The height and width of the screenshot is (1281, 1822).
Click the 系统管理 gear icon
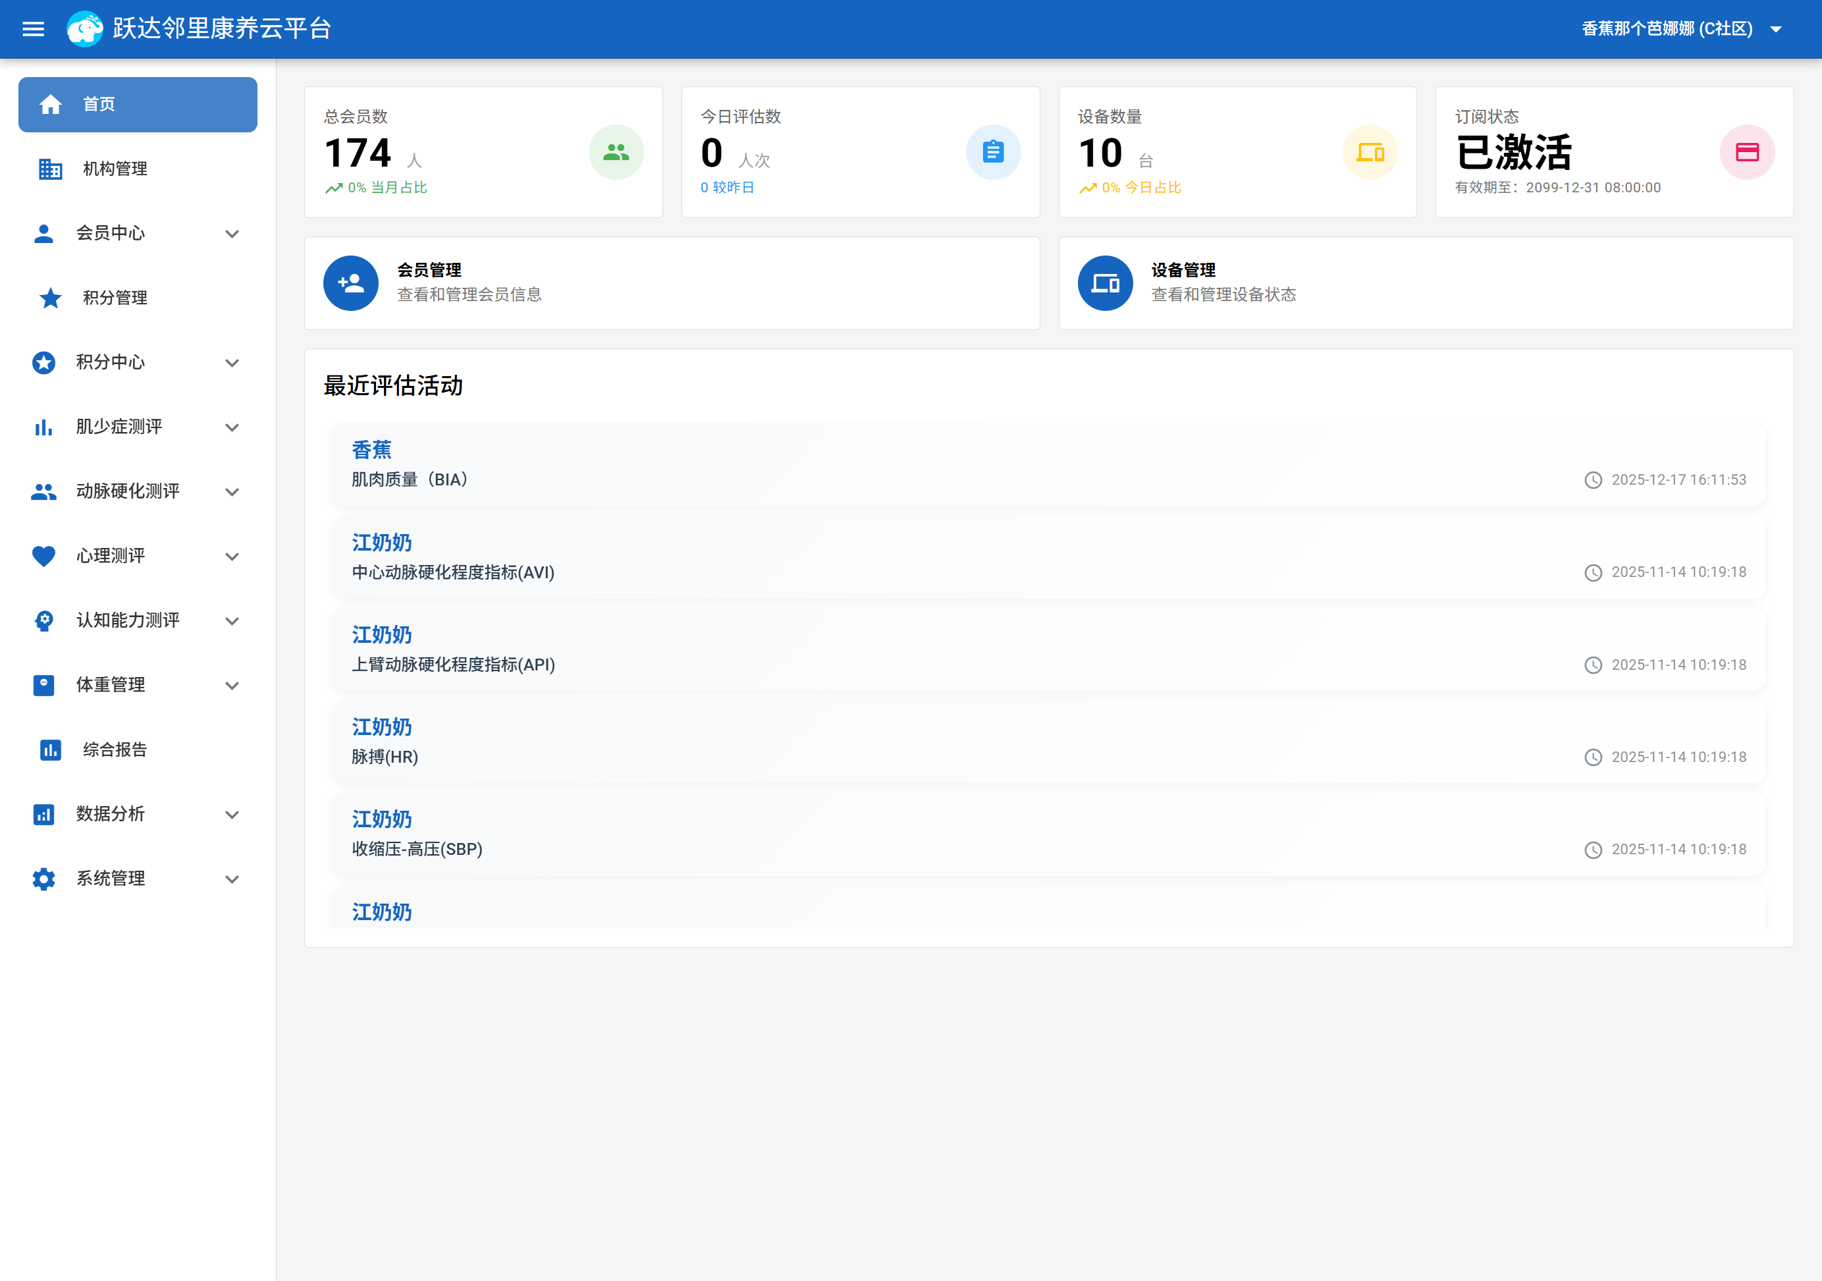43,879
